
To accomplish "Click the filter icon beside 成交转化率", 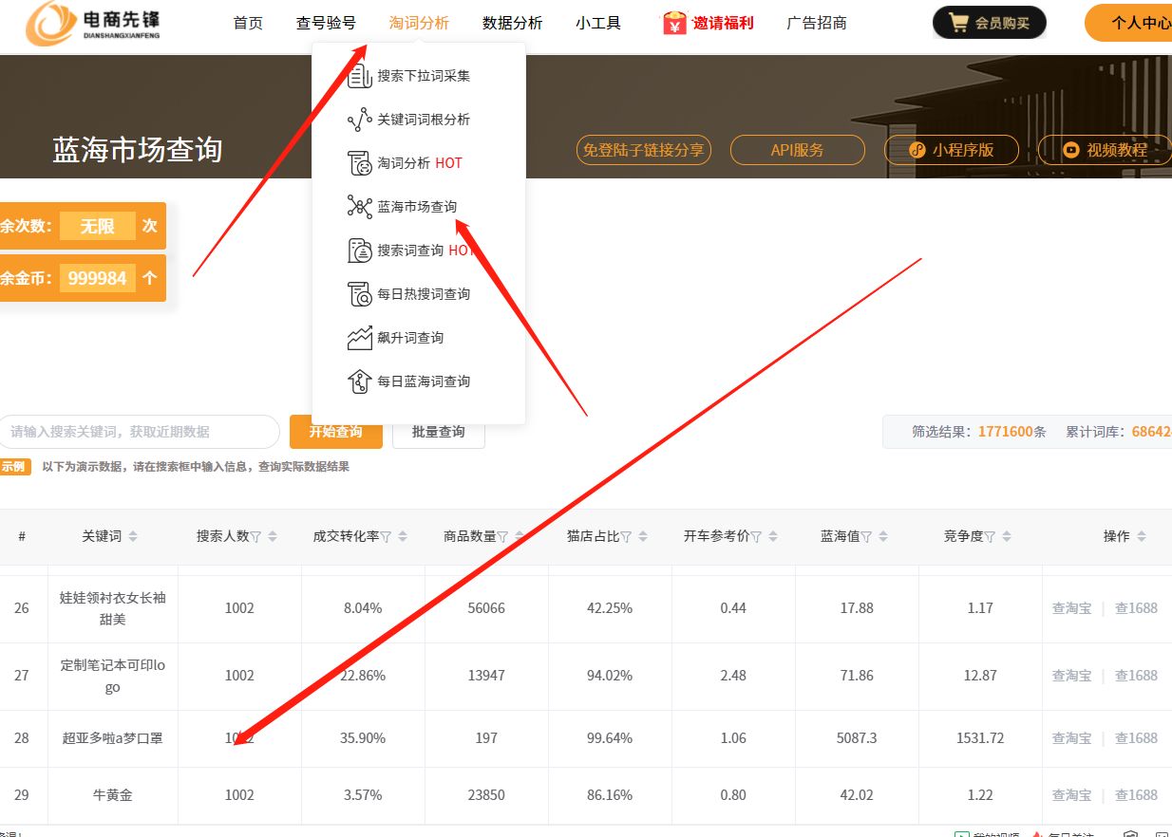I will (386, 537).
